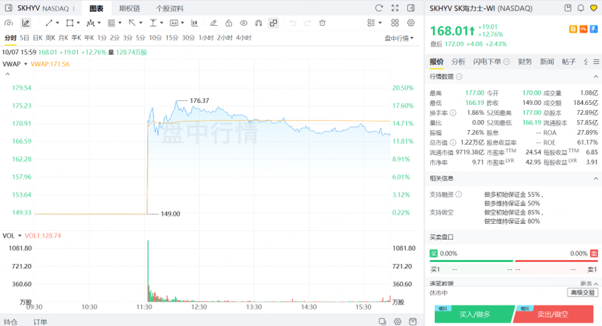Refresh the chart with the reload icon
The width and height of the screenshot is (602, 326).
[x=379, y=8]
